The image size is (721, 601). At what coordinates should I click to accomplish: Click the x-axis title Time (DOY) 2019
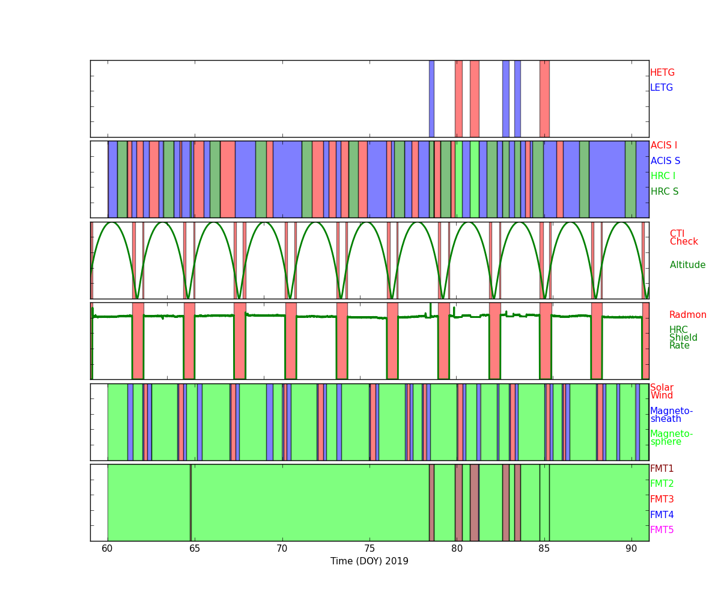click(369, 561)
